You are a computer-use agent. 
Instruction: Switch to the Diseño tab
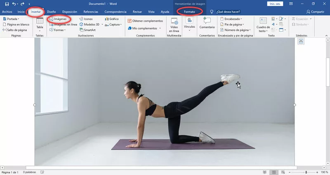coord(51,12)
